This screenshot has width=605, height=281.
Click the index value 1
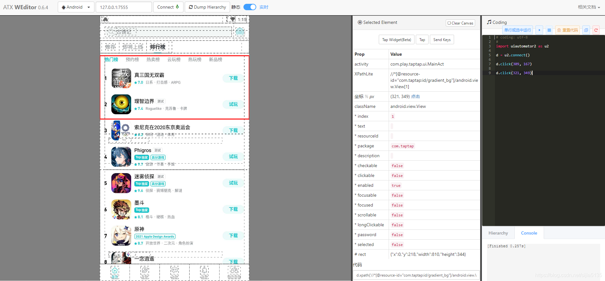[x=393, y=116]
